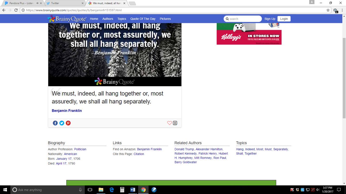Open the Home menu item
This screenshot has height=194, width=346.
(x=94, y=19)
